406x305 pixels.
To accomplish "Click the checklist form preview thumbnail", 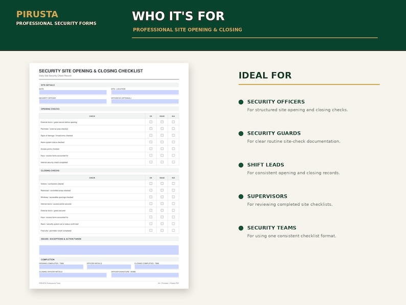I will pyautogui.click(x=109, y=176).
